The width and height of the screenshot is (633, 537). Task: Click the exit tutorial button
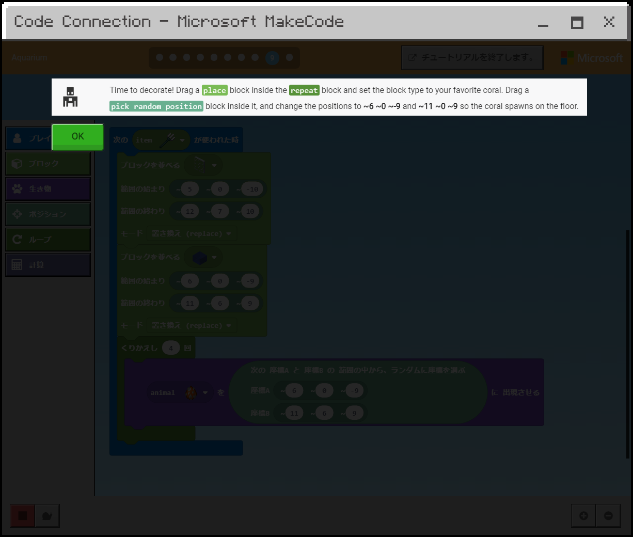click(x=472, y=58)
